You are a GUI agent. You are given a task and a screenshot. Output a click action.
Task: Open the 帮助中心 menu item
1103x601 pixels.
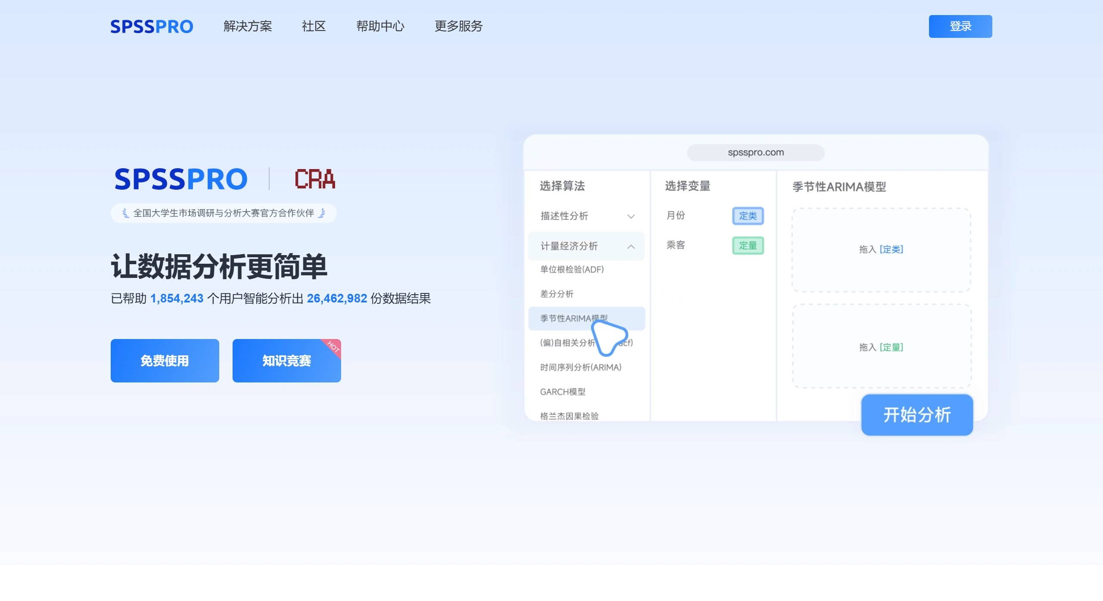[380, 26]
